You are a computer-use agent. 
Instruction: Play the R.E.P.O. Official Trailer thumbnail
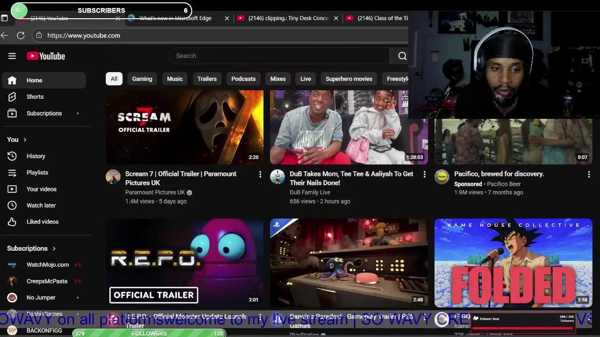[x=185, y=263]
